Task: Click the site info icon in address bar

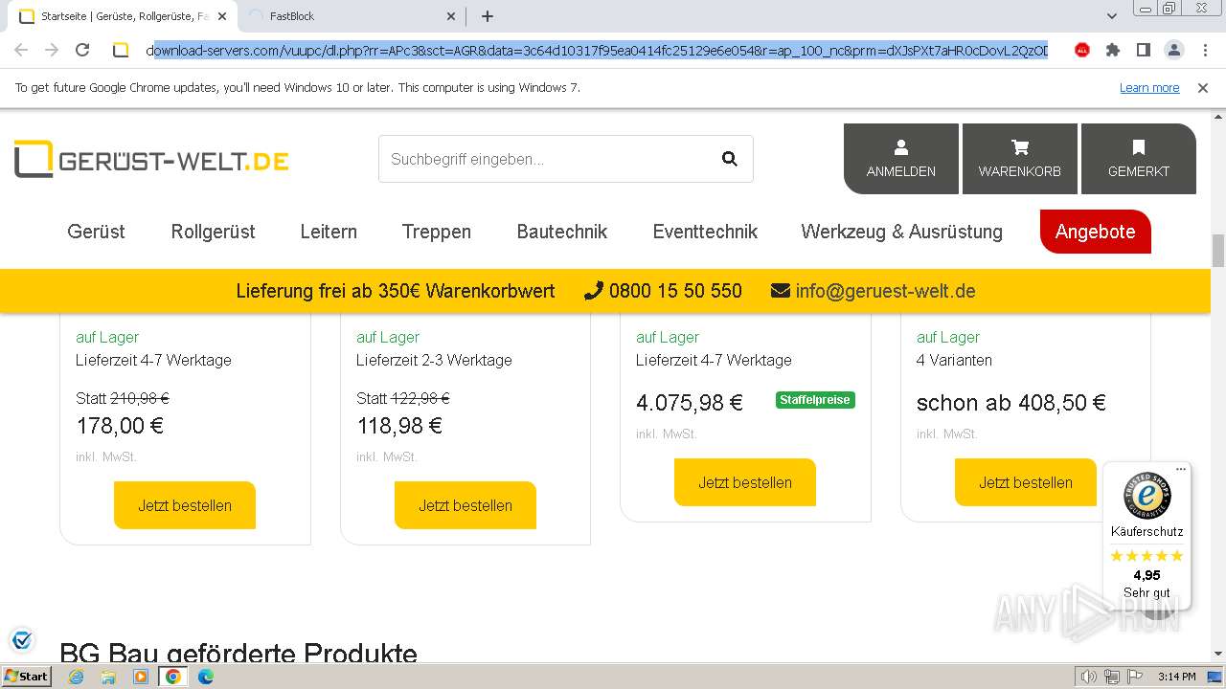Action: 121,50
